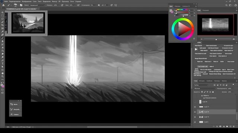The width and height of the screenshot is (238, 133).
Task: Select the Clone Stamp tool
Action: click(3, 41)
